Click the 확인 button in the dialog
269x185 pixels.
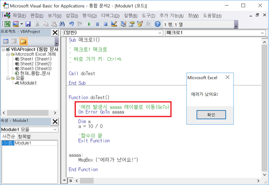pyautogui.click(x=211, y=115)
